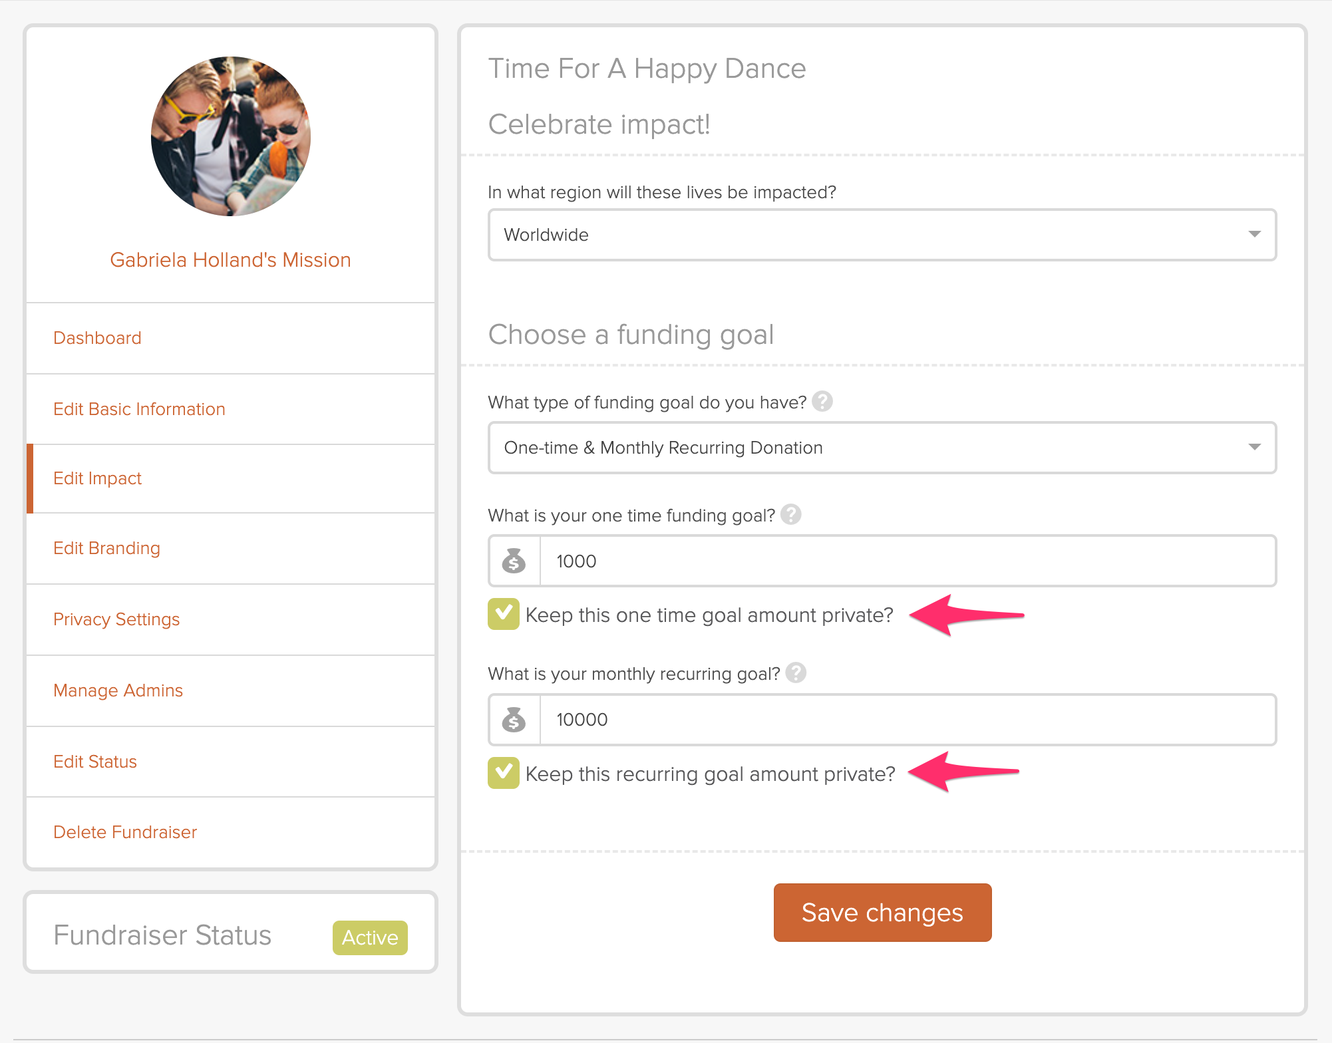
Task: Uncheck keep one time goal amount private
Action: tap(504, 614)
